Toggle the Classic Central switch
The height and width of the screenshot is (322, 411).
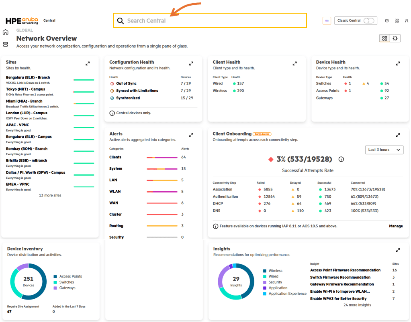pyautogui.click(x=368, y=21)
